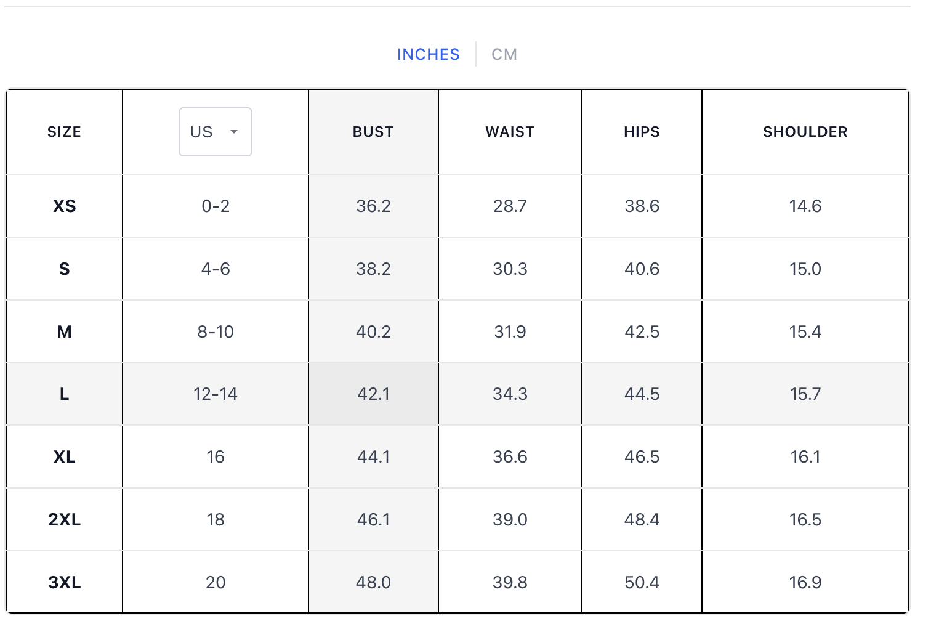Click the WAIST column header
Viewport: 931px width, 637px height.
(x=510, y=132)
